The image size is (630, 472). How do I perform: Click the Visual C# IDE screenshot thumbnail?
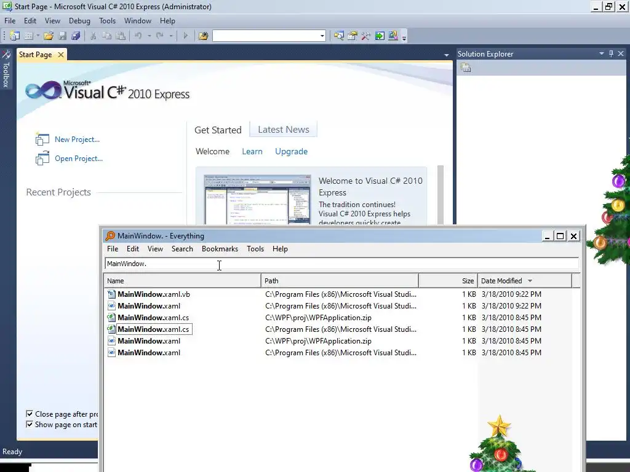[x=257, y=200]
